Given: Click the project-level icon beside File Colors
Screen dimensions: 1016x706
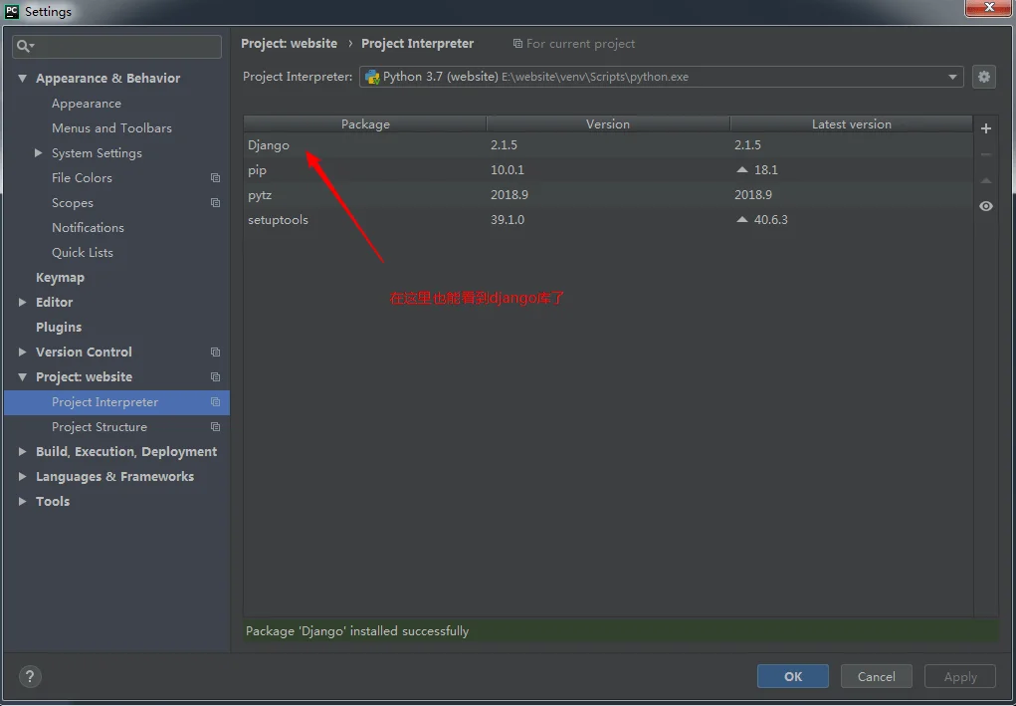Looking at the screenshot, I should (215, 177).
